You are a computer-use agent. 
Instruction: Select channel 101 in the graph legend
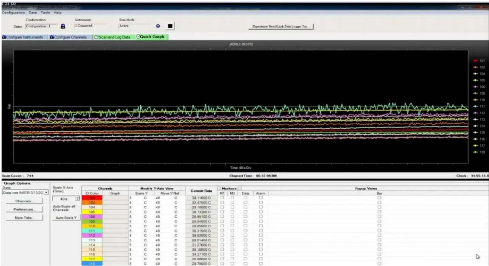(479, 61)
